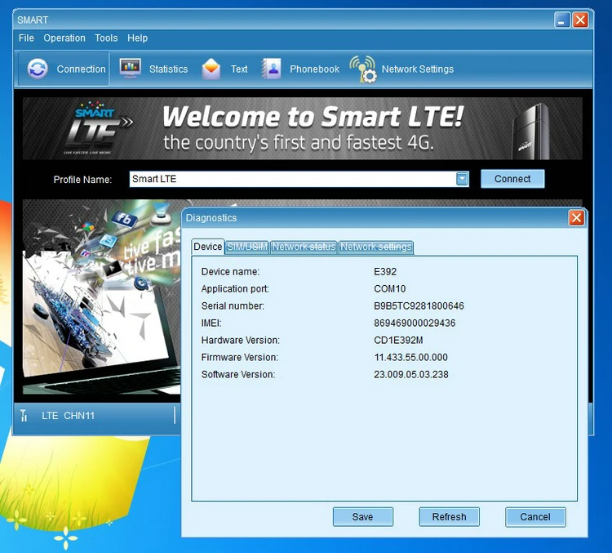Select the Connection toolbar label
Image resolution: width=612 pixels, height=553 pixels.
[81, 69]
